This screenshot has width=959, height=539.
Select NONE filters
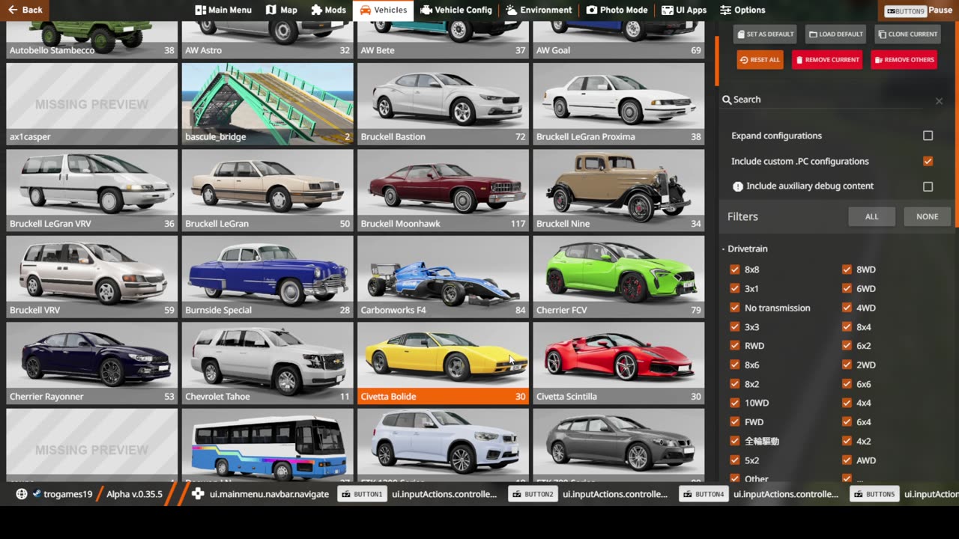(927, 216)
